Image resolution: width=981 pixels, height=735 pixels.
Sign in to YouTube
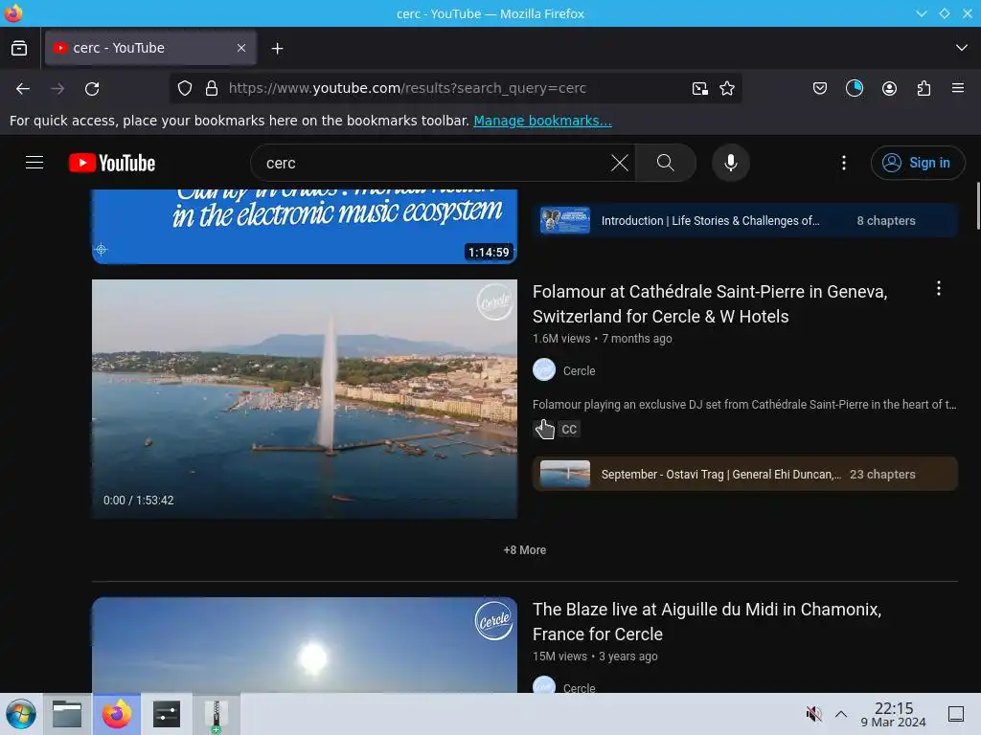click(x=917, y=163)
